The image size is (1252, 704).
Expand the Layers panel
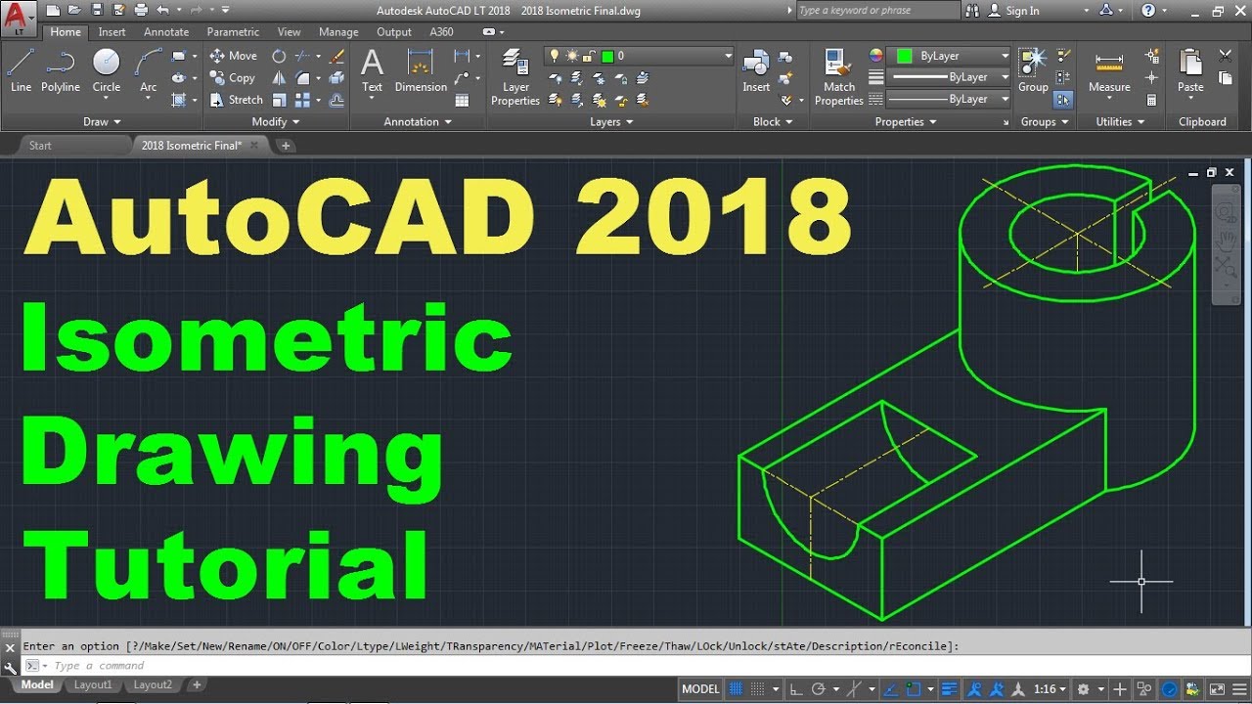click(x=611, y=122)
